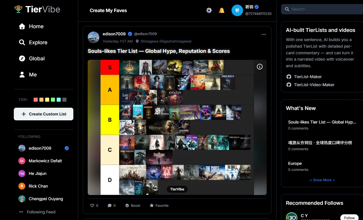Click the Following Feed ellipsis icon
The height and width of the screenshot is (220, 363).
[x=21, y=212]
